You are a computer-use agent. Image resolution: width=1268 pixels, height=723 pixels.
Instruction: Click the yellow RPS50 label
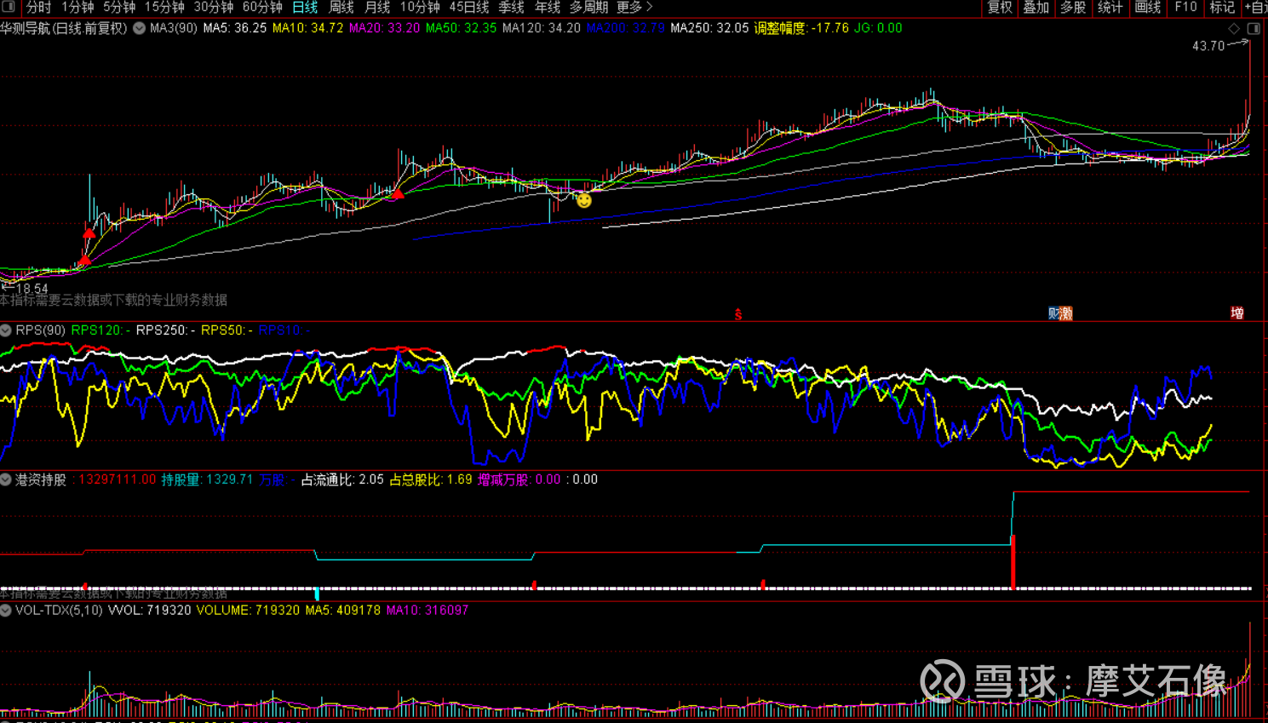click(227, 330)
